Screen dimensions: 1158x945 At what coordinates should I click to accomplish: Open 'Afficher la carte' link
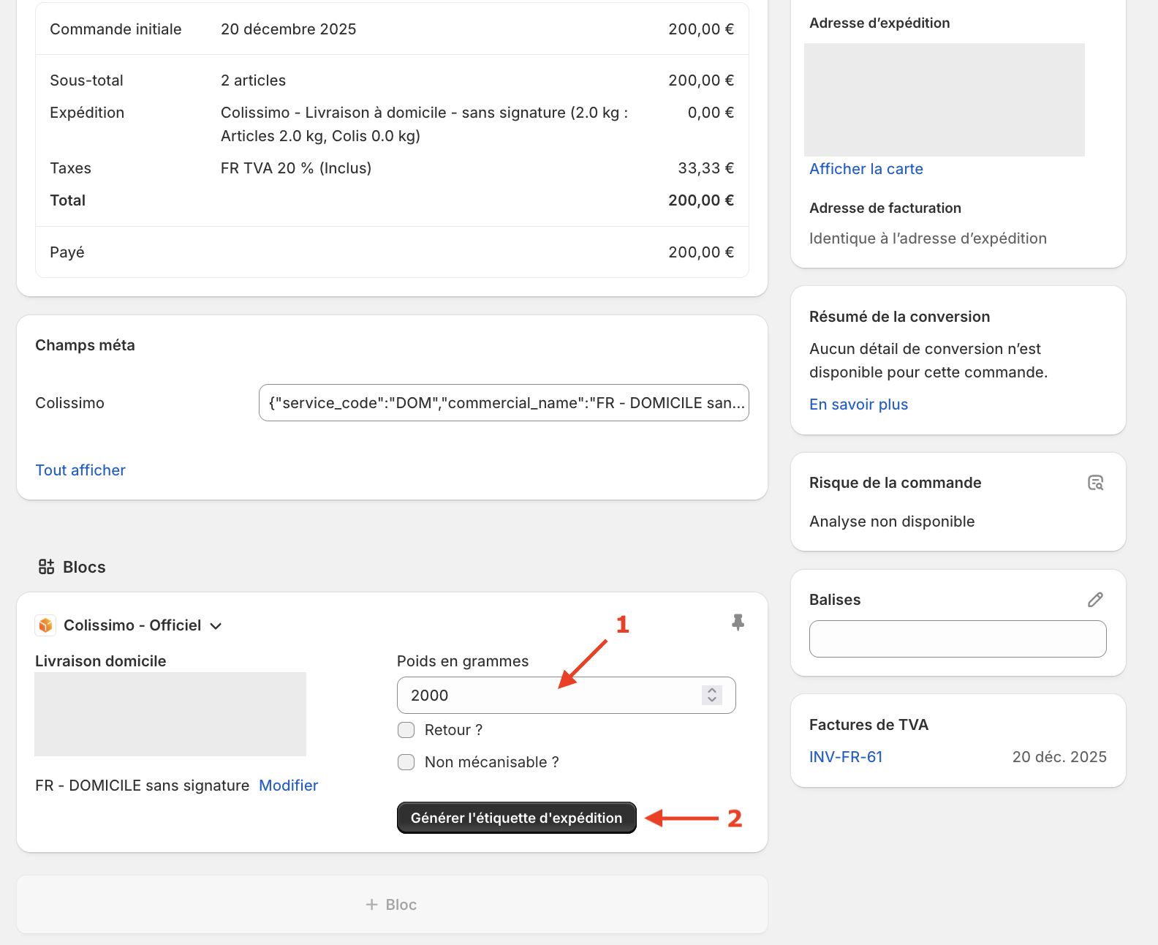[x=866, y=169]
